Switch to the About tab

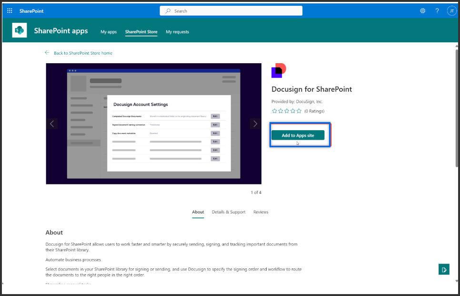tap(198, 212)
